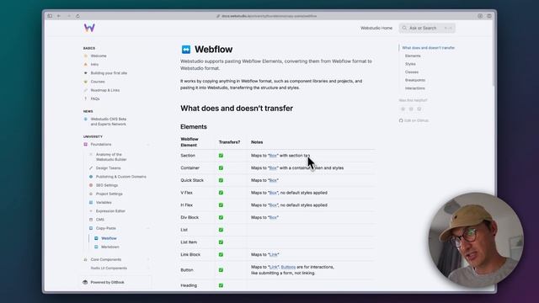Expand the Core Components chevron

[x=148, y=259]
